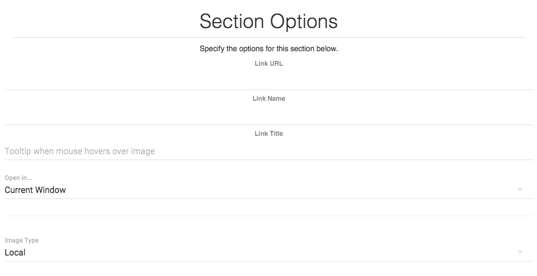Click the Link Name label
Screen dimensions: 537x276
point(268,99)
